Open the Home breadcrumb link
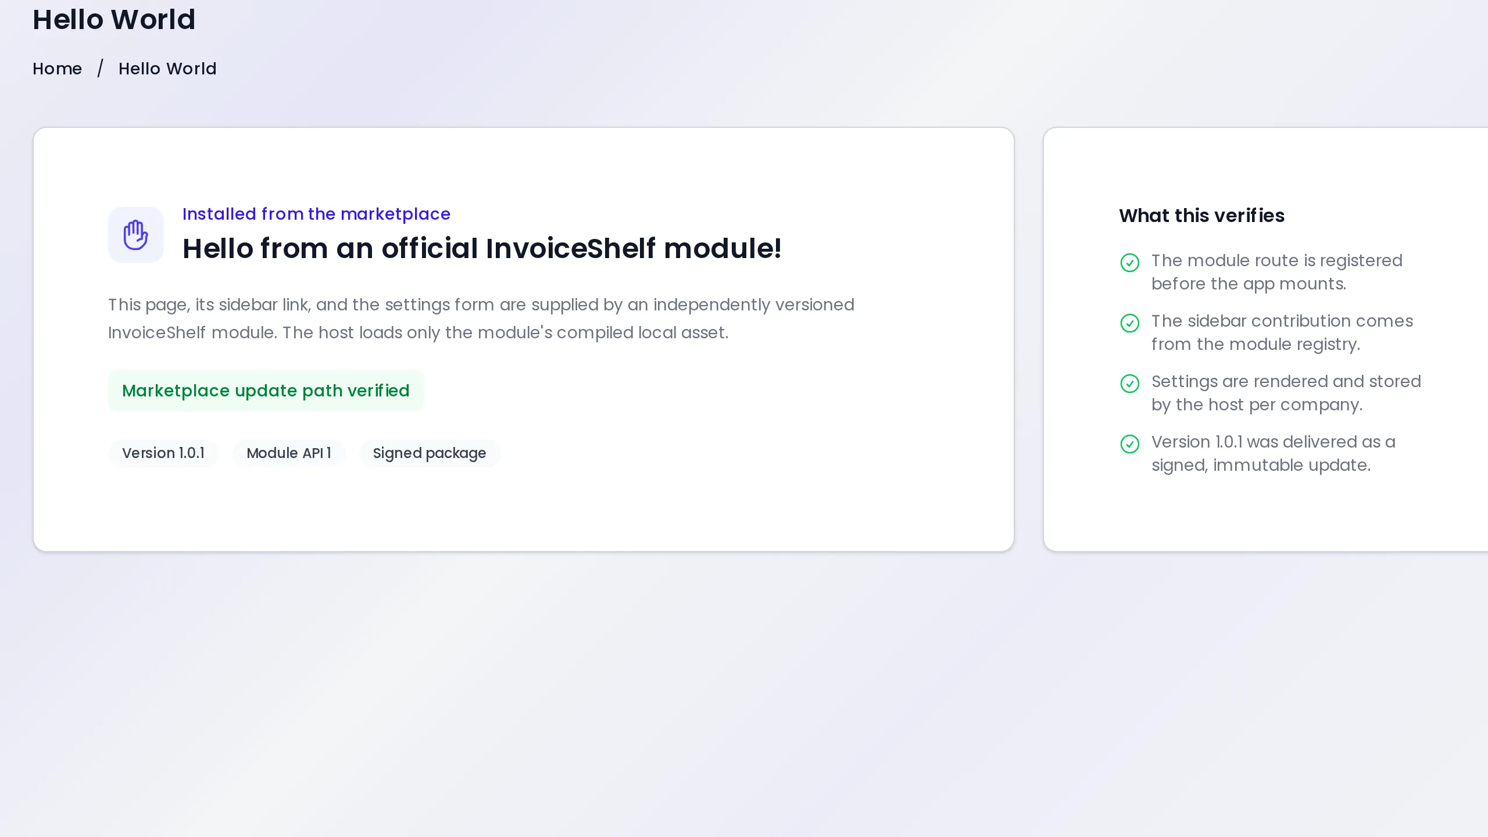 (57, 69)
